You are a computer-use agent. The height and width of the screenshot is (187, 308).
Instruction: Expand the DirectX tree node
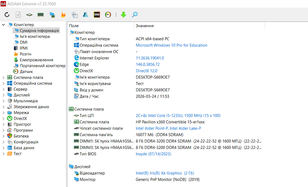pos(3,119)
